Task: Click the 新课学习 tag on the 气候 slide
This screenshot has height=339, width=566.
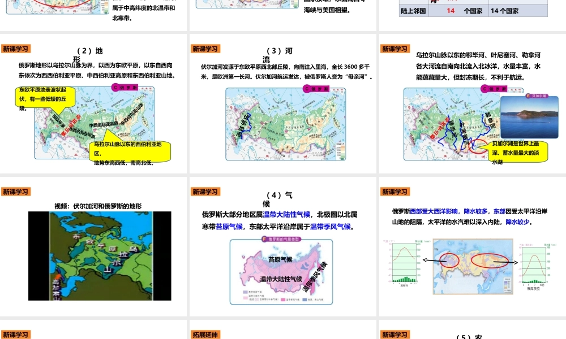Action: pos(205,192)
